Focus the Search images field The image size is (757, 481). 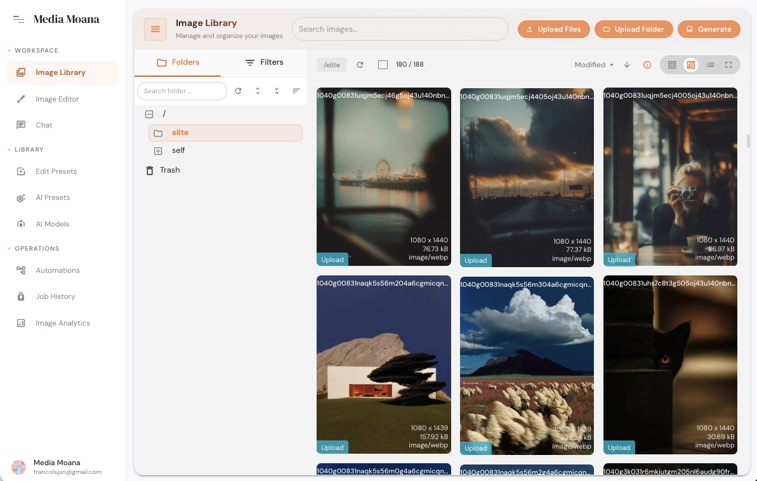coord(400,29)
